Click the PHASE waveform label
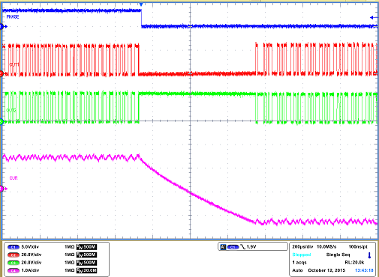The height and width of the screenshot is (277, 379). point(13,17)
